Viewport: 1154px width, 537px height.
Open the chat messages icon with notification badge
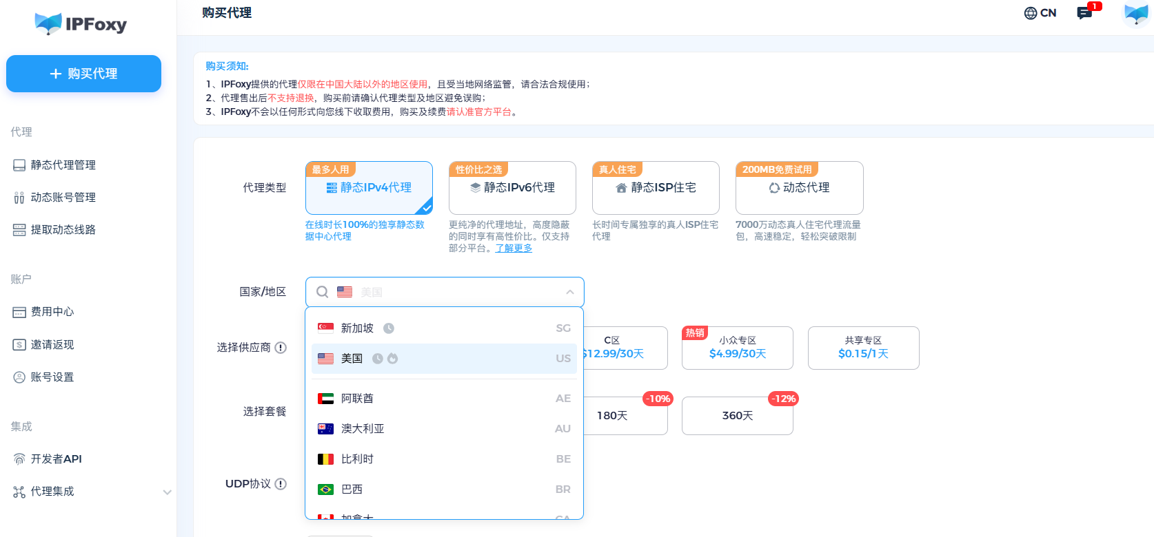pyautogui.click(x=1084, y=13)
